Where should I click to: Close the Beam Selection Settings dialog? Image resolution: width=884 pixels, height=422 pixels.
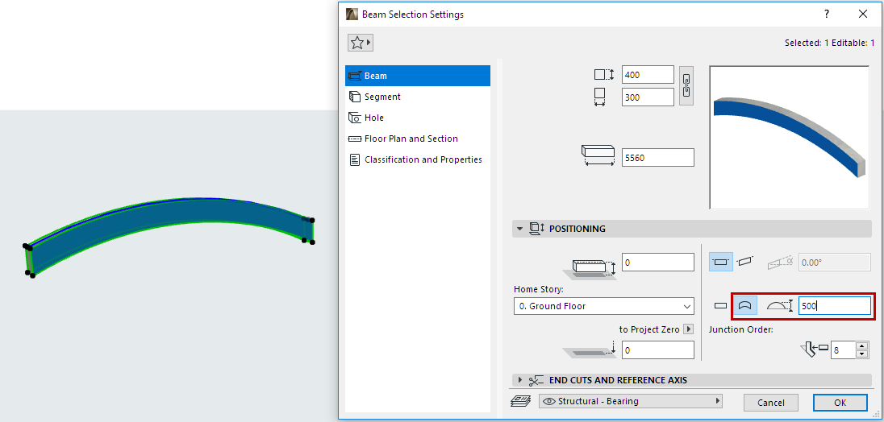pos(862,14)
